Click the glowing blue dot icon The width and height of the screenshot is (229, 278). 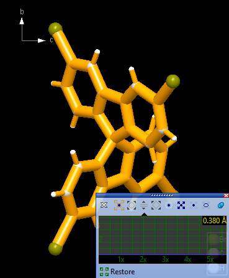pyautogui.click(x=169, y=205)
